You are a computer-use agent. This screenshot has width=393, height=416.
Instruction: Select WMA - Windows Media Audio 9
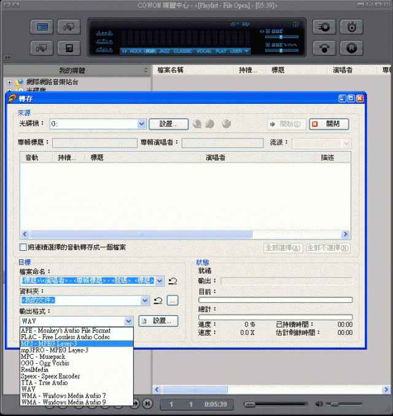(x=77, y=402)
